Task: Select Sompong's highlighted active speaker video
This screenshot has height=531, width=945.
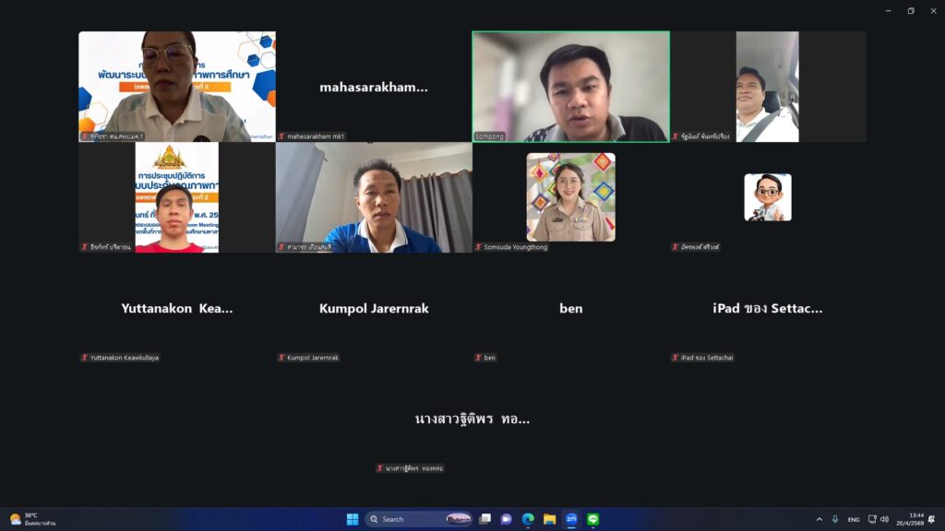Action: coord(570,87)
